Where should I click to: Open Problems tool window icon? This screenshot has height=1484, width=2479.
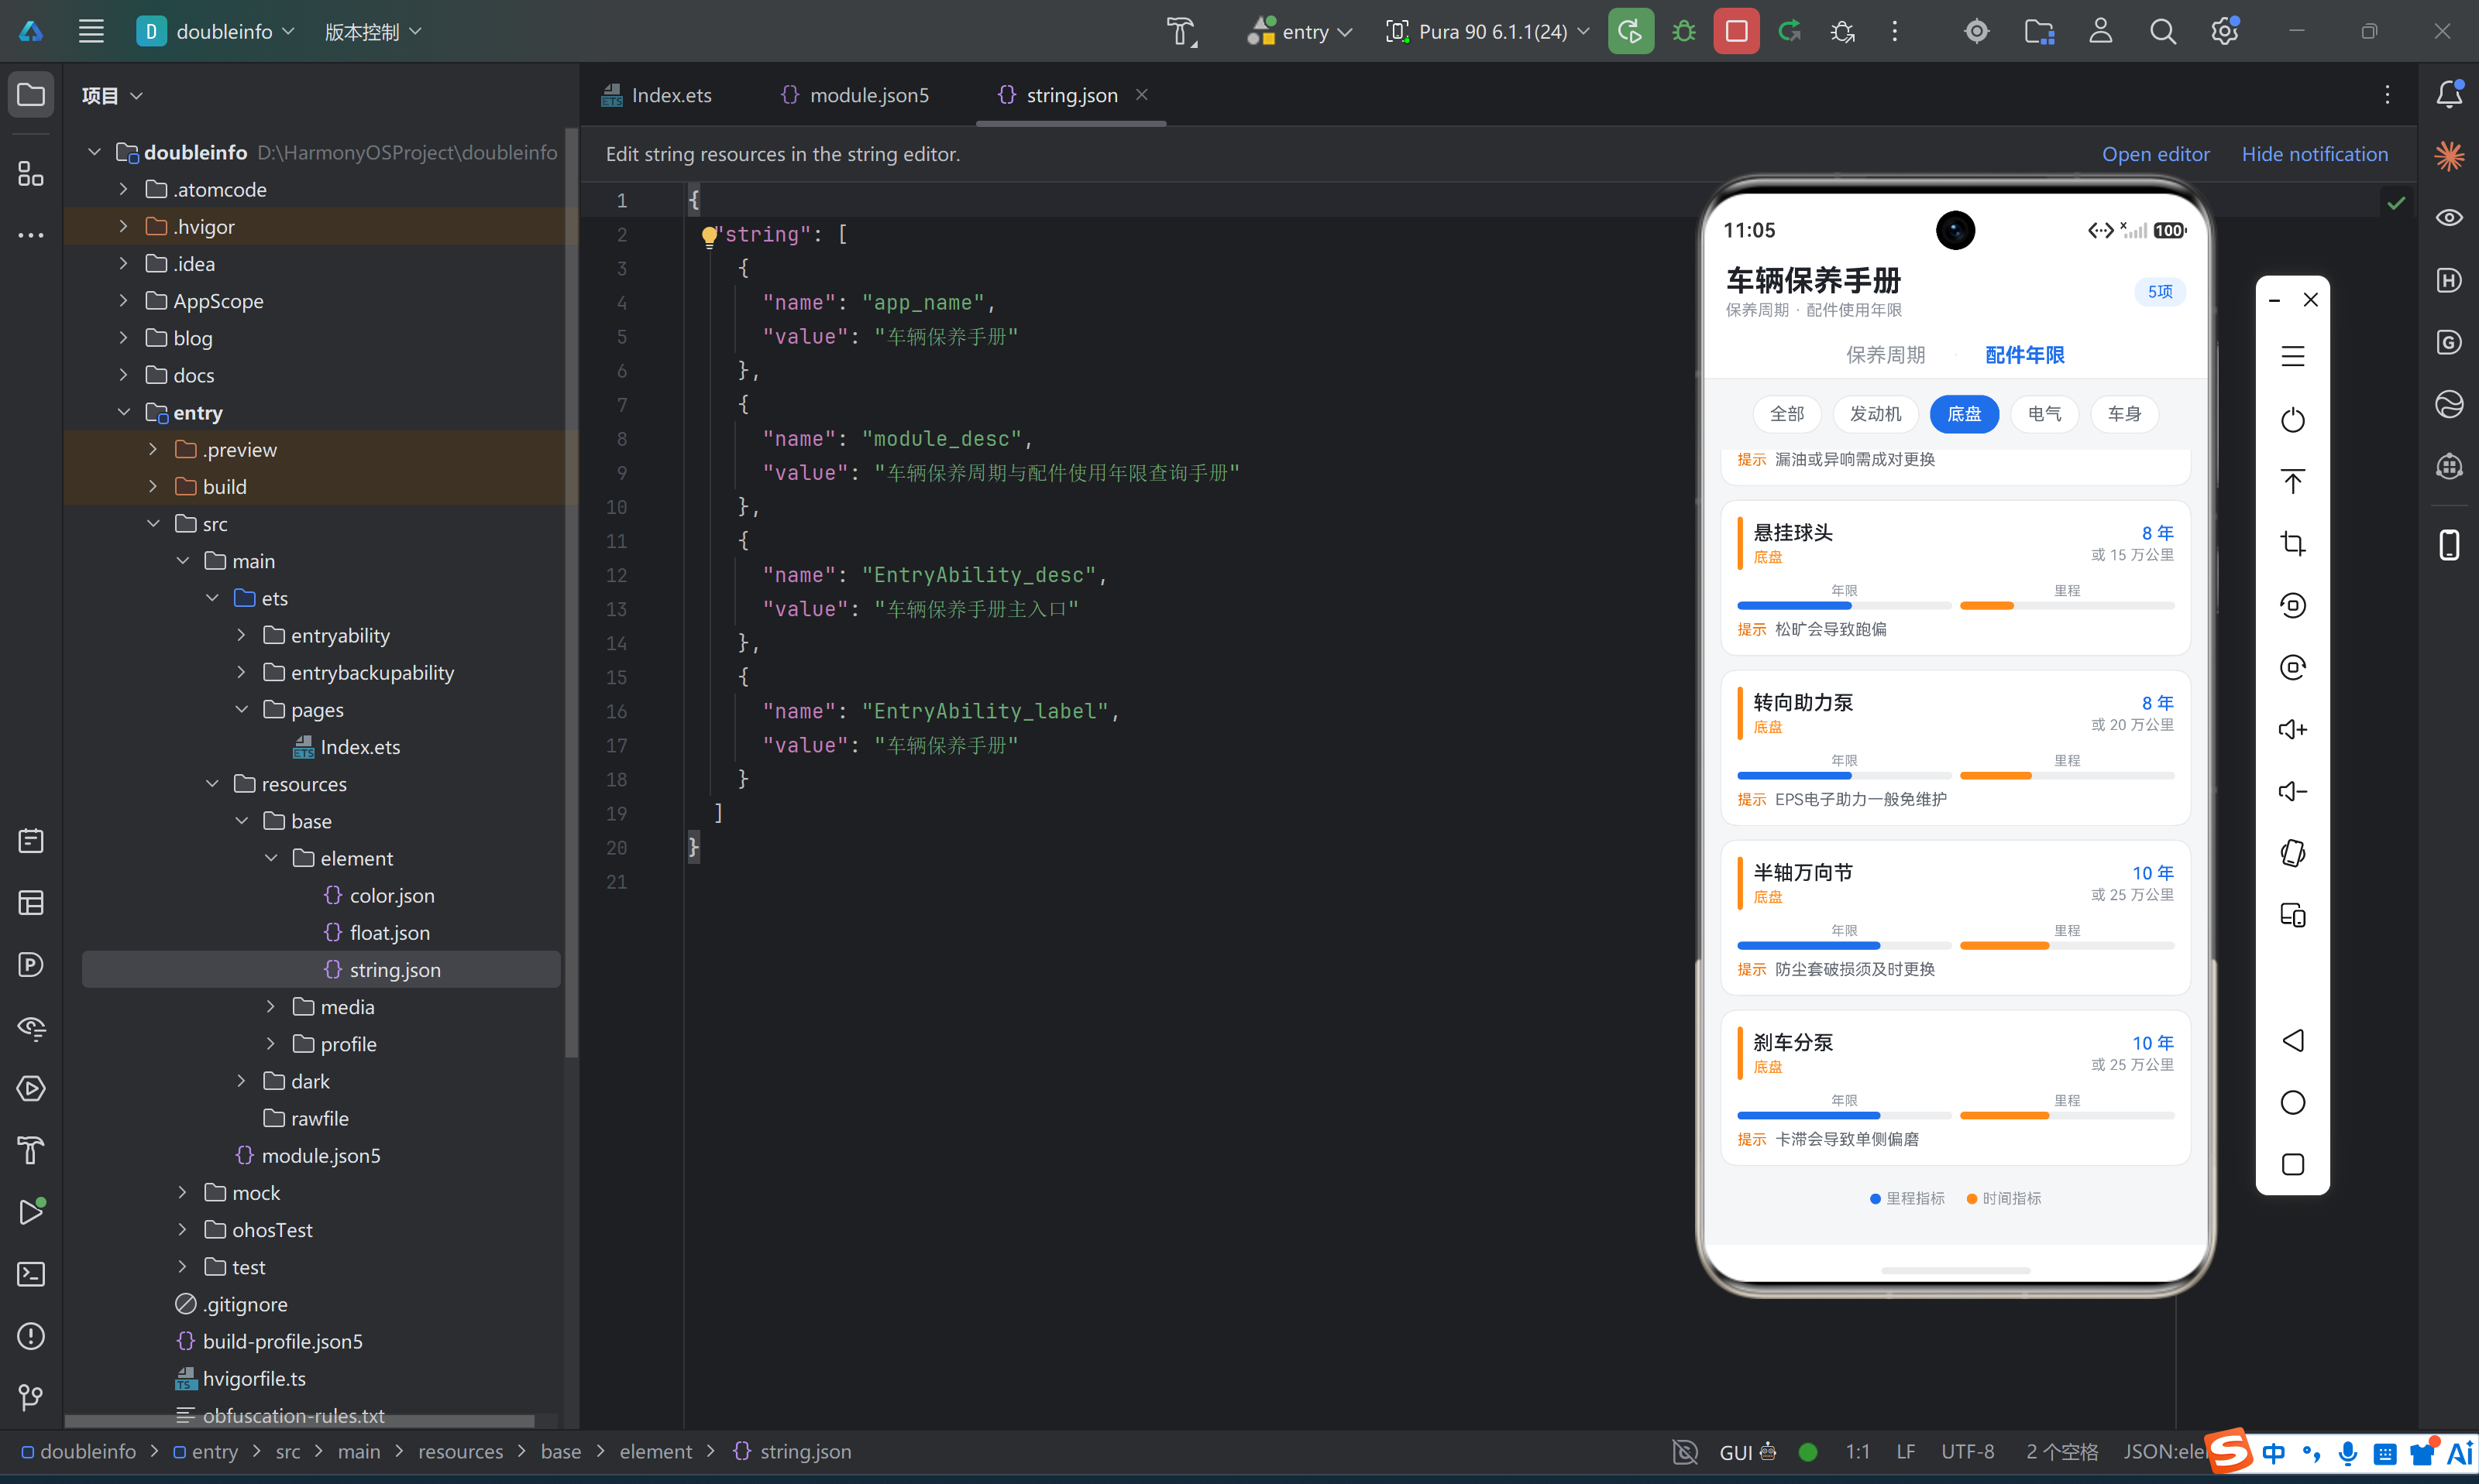pos(31,1336)
